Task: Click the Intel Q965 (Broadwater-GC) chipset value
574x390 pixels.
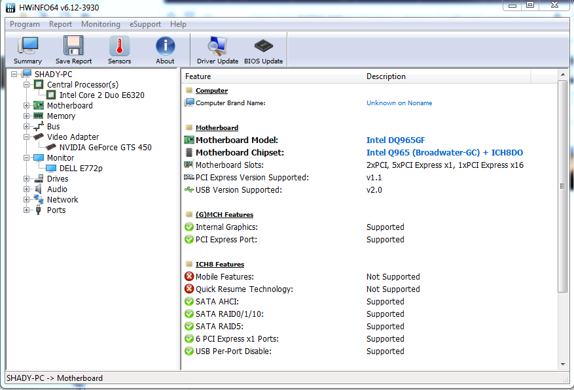Action: tap(445, 152)
